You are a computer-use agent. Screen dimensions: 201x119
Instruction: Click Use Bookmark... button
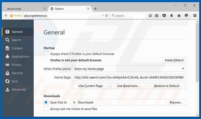[128, 86]
